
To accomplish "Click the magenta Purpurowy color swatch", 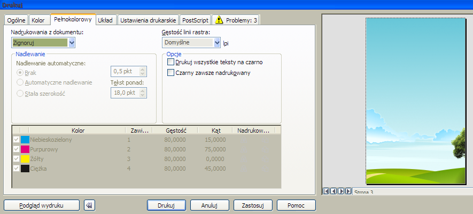I will pos(25,149).
